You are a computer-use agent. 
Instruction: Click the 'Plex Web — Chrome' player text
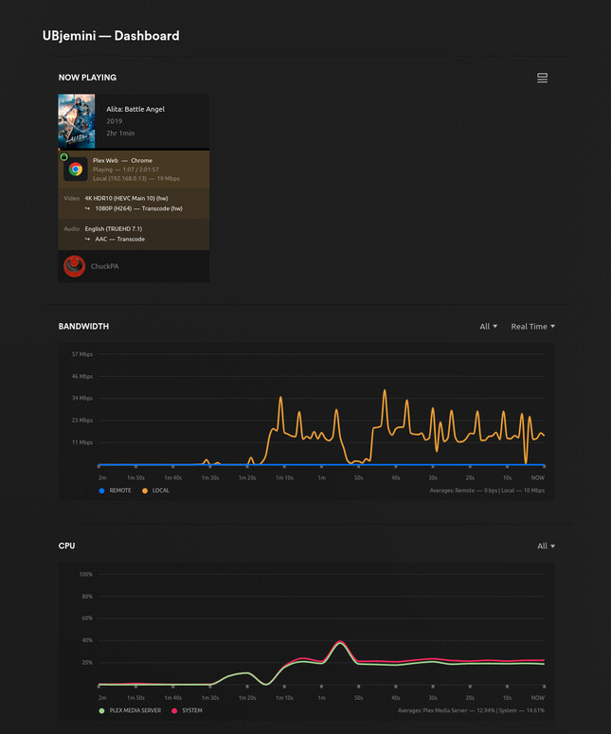(122, 160)
